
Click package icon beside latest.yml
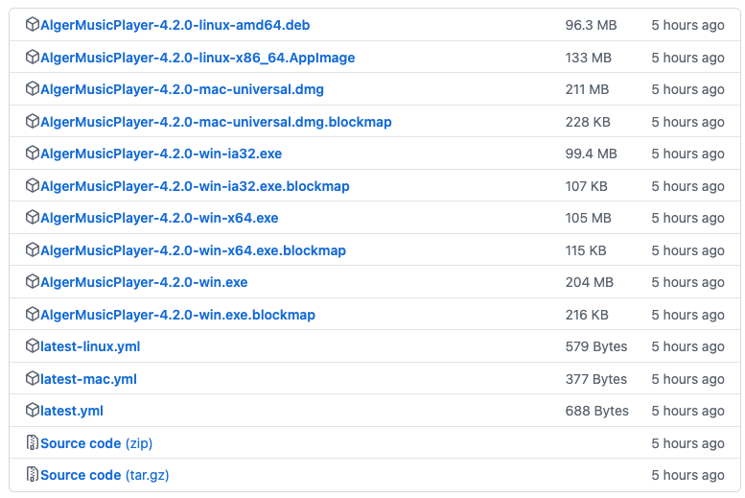(x=32, y=410)
